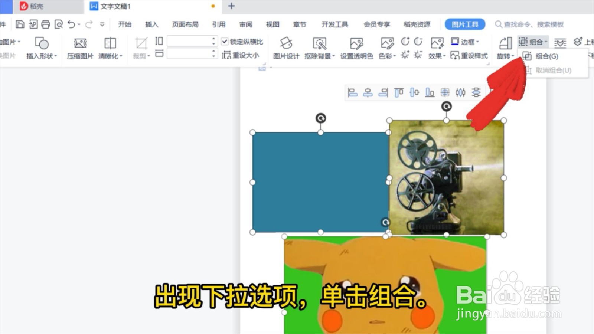Expand the Undo history dropdown arrow
Image resolution: width=594 pixels, height=334 pixels.
(79, 24)
